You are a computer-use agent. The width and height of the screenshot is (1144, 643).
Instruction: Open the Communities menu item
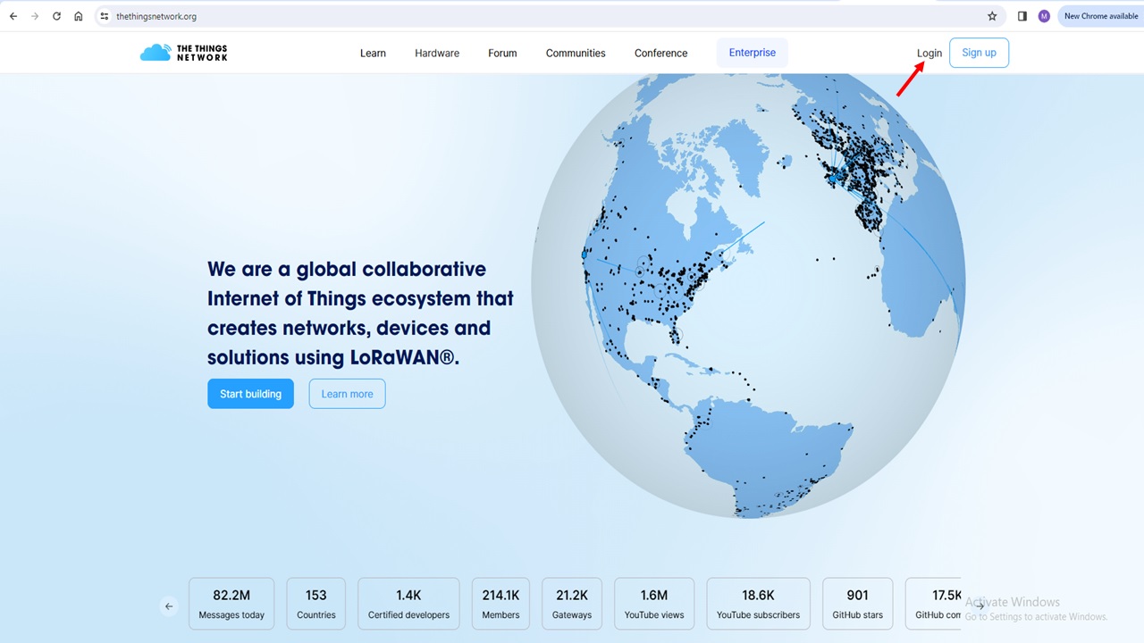point(576,53)
